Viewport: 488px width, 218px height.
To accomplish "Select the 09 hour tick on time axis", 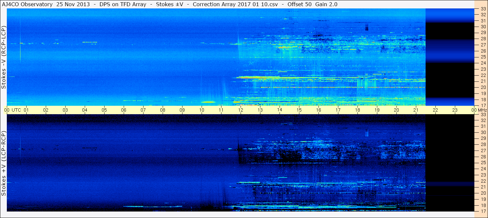I will pos(182,110).
